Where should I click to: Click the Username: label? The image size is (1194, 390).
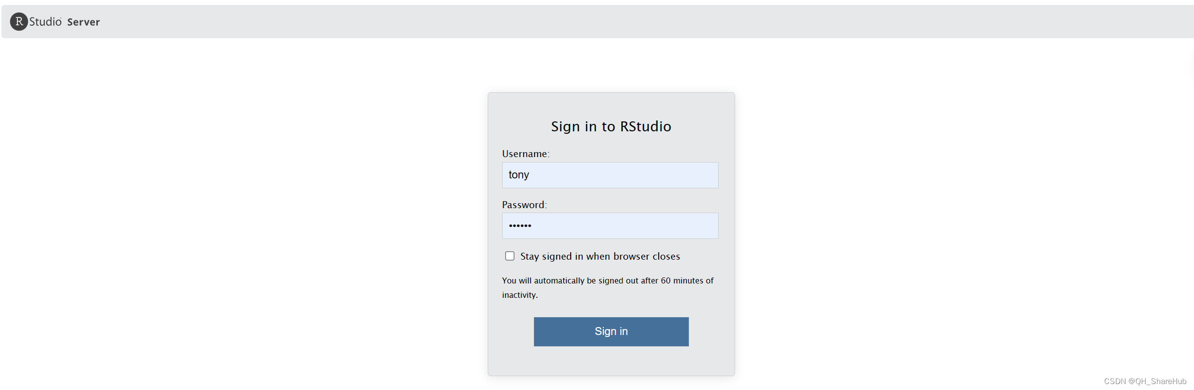coord(525,154)
